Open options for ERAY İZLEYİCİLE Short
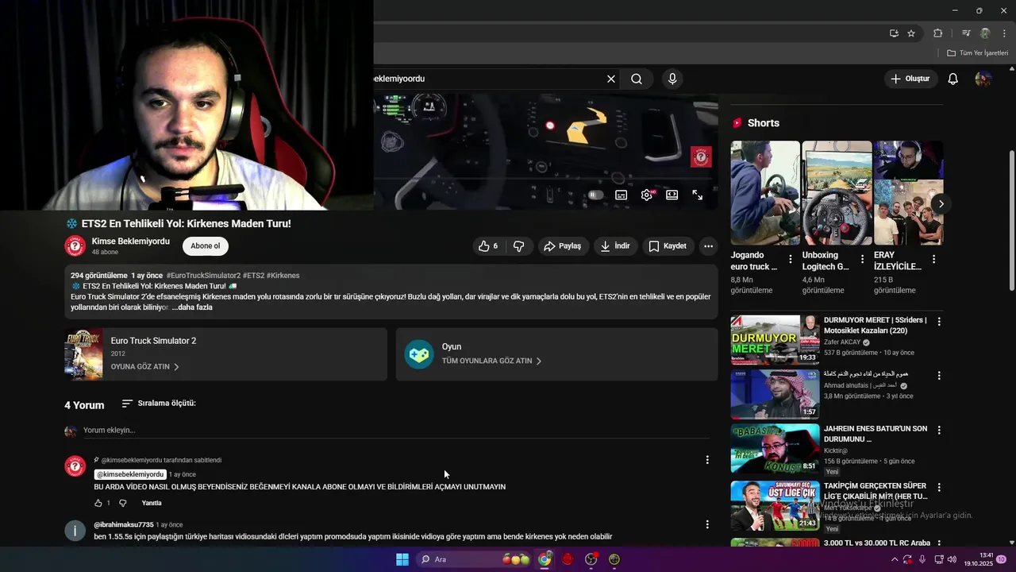 [933, 259]
